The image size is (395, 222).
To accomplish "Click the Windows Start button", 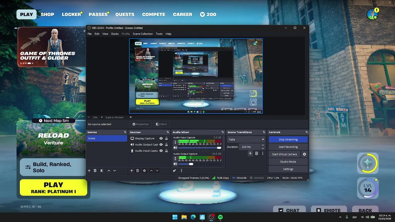I will [175, 217].
